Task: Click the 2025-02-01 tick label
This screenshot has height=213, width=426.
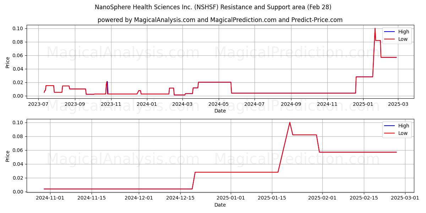Action: pyautogui.click(x=322, y=198)
